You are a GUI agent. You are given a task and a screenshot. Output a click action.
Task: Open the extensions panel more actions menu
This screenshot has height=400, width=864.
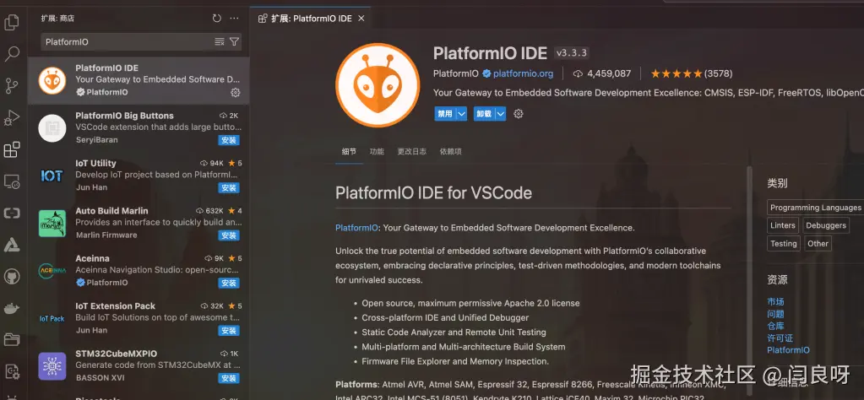click(234, 19)
